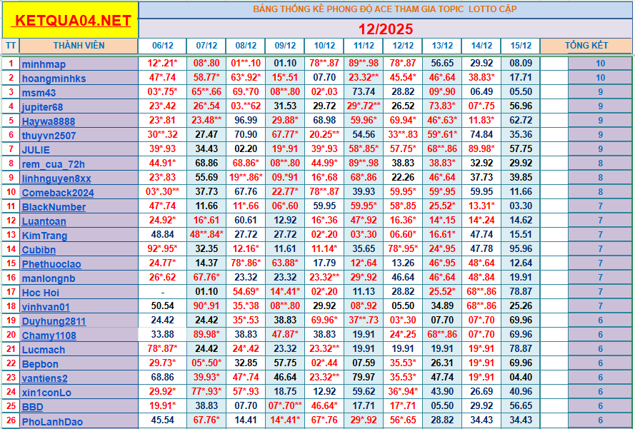This screenshot has height=429, width=635.
Task: Click member name rem_cua_72h
Action: (x=53, y=163)
